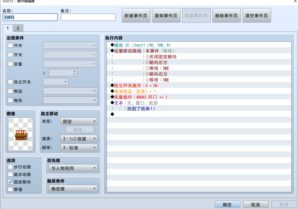
Task: Select the 找到了纸条1! text line
Action: tap(199, 109)
